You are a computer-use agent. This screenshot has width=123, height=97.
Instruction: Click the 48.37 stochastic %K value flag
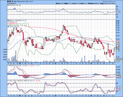118,87
